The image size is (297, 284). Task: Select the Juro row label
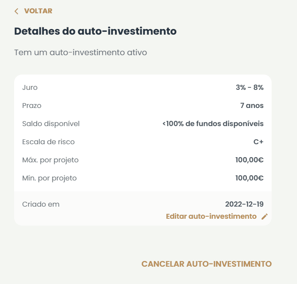30,87
